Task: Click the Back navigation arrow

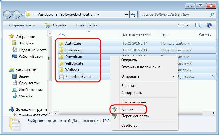Action: click(x=7, y=15)
